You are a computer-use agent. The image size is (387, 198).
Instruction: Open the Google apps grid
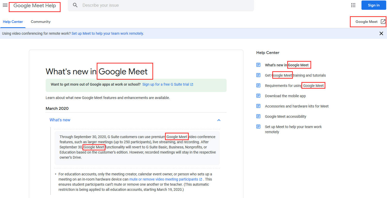(353, 5)
